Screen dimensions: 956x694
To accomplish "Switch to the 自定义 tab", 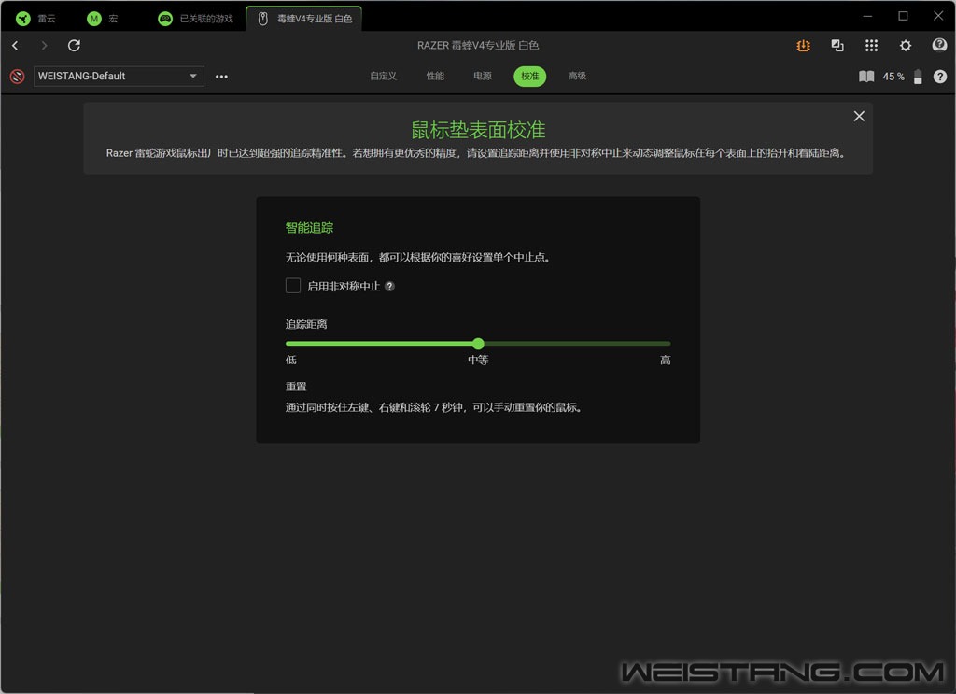I will point(383,77).
